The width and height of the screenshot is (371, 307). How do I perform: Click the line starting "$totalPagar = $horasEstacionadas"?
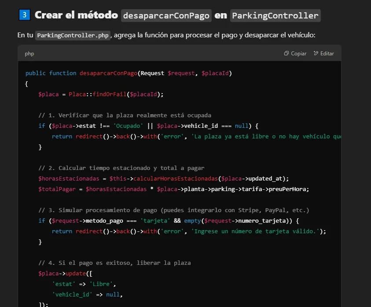tap(174, 189)
